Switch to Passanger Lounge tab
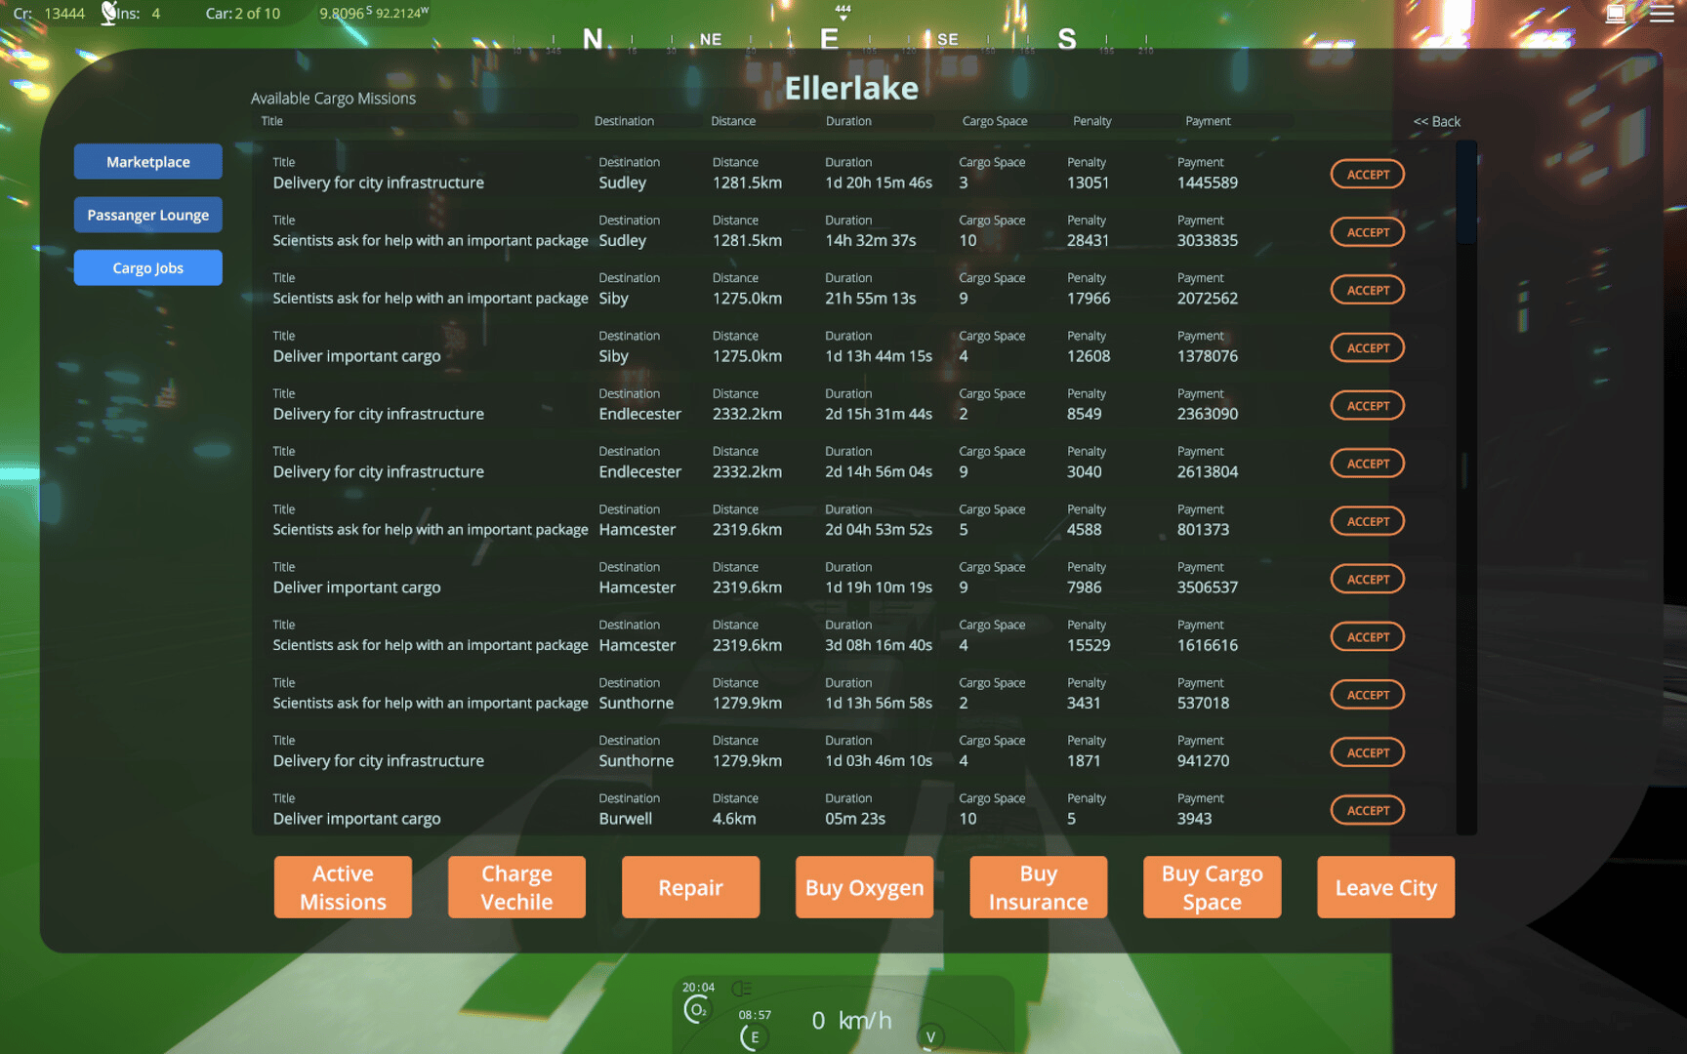Viewport: 1687px width, 1054px height. (x=148, y=215)
